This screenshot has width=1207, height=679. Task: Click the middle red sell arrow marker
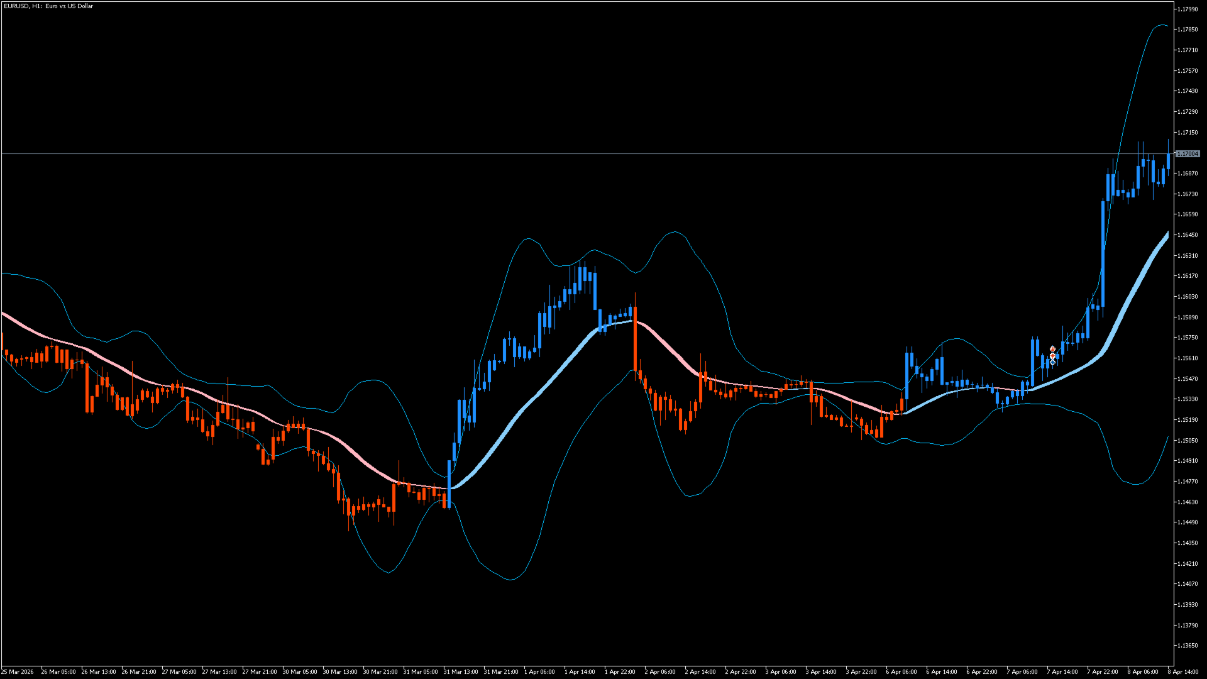tap(1052, 356)
